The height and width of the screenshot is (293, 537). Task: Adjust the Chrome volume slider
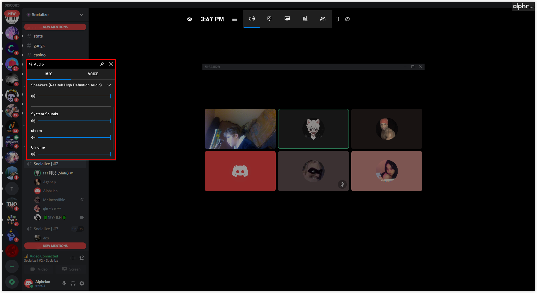pyautogui.click(x=74, y=154)
